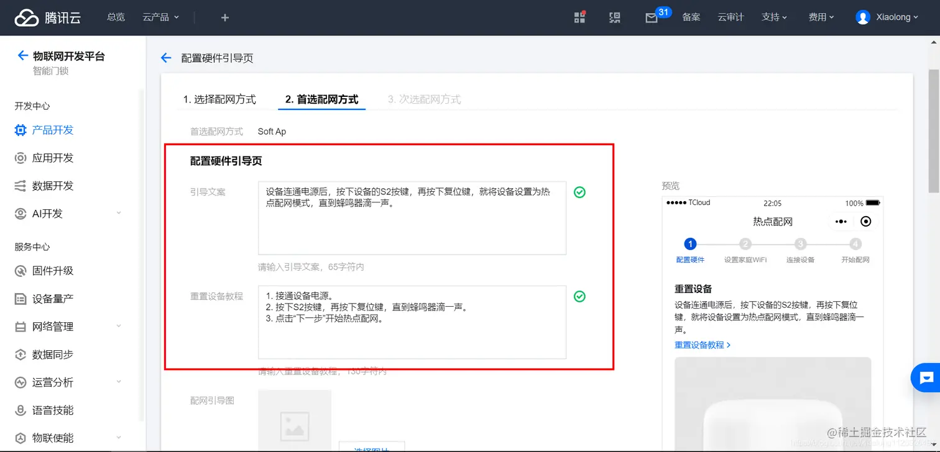
Task: Click the Xiaolong user avatar icon
Action: pos(863,17)
